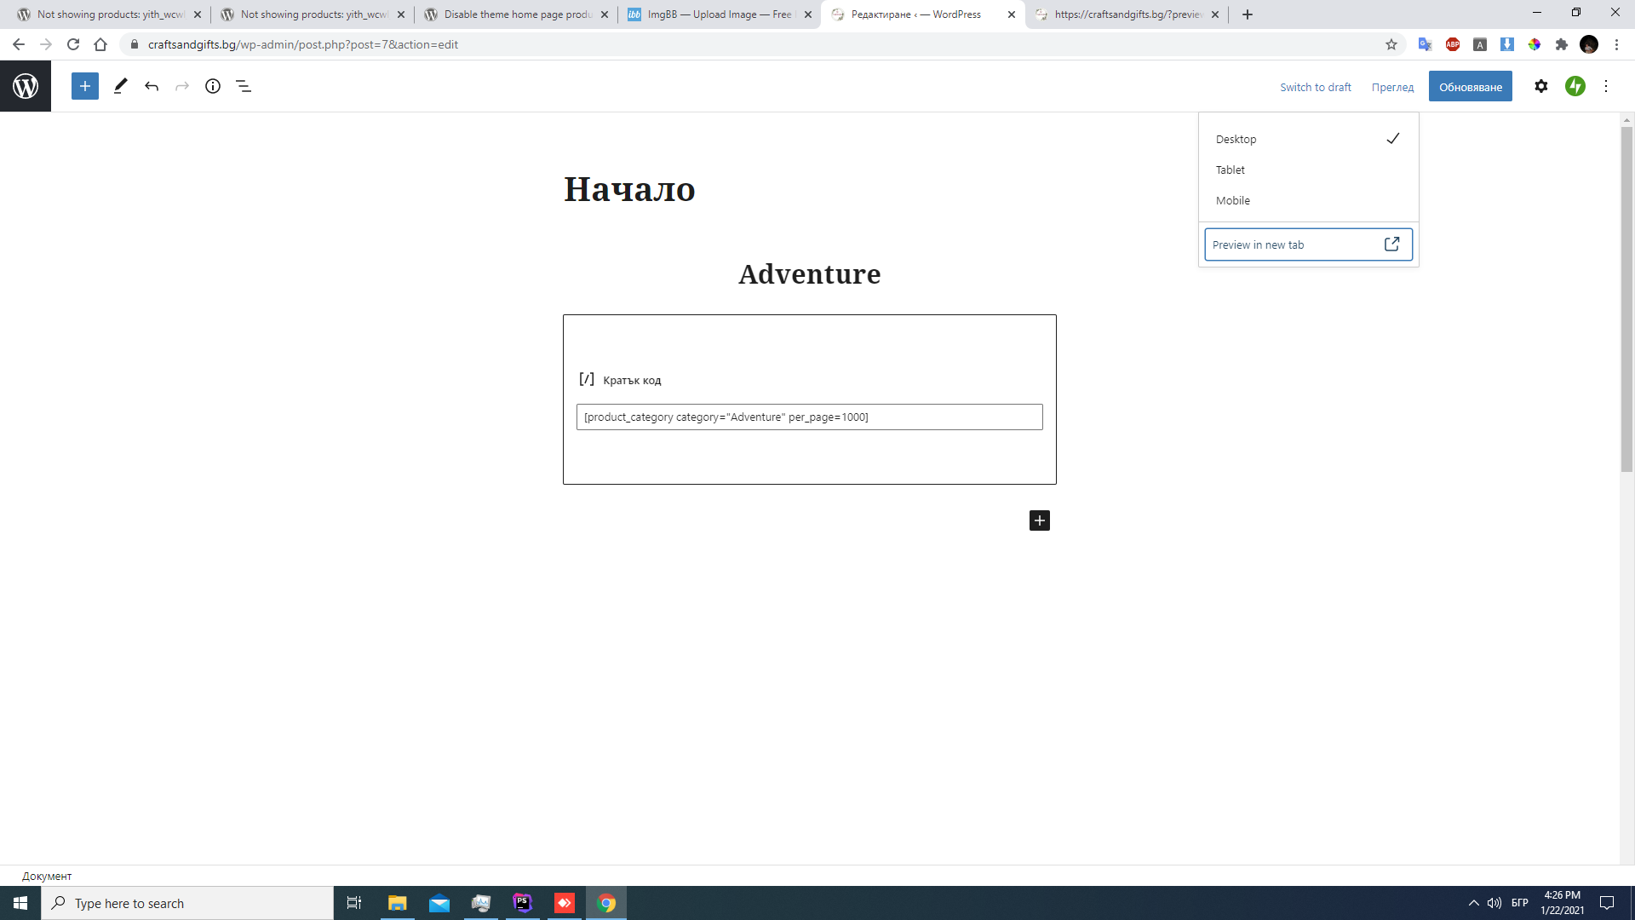This screenshot has width=1635, height=920.
Task: Go to browser home page
Action: point(100,44)
